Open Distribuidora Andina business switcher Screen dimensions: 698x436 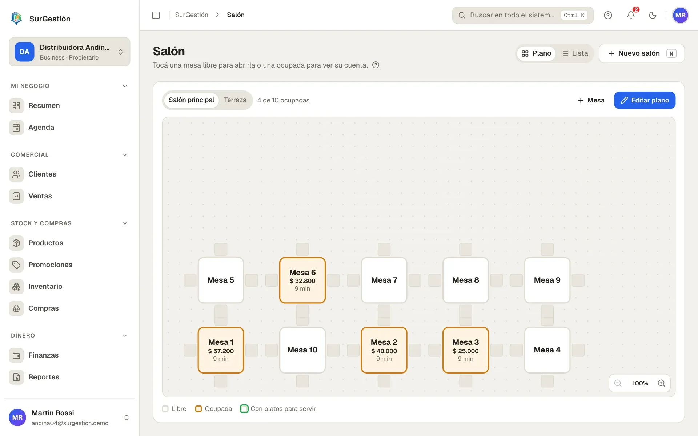coord(69,52)
